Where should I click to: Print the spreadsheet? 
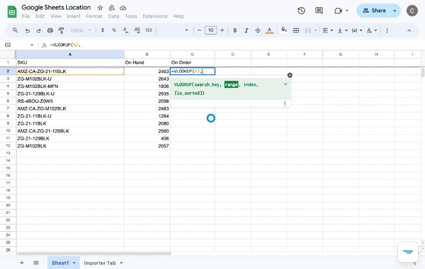point(50,31)
